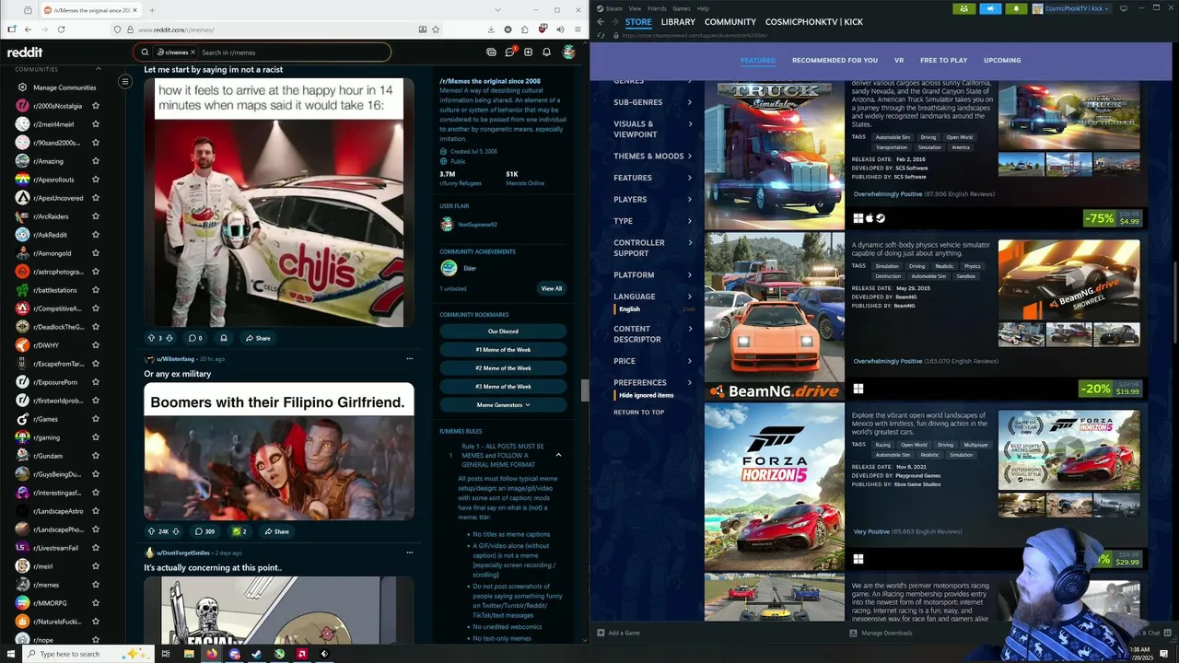Favorite r/MMORPG with its star
Image resolution: width=1179 pixels, height=663 pixels.
click(96, 603)
